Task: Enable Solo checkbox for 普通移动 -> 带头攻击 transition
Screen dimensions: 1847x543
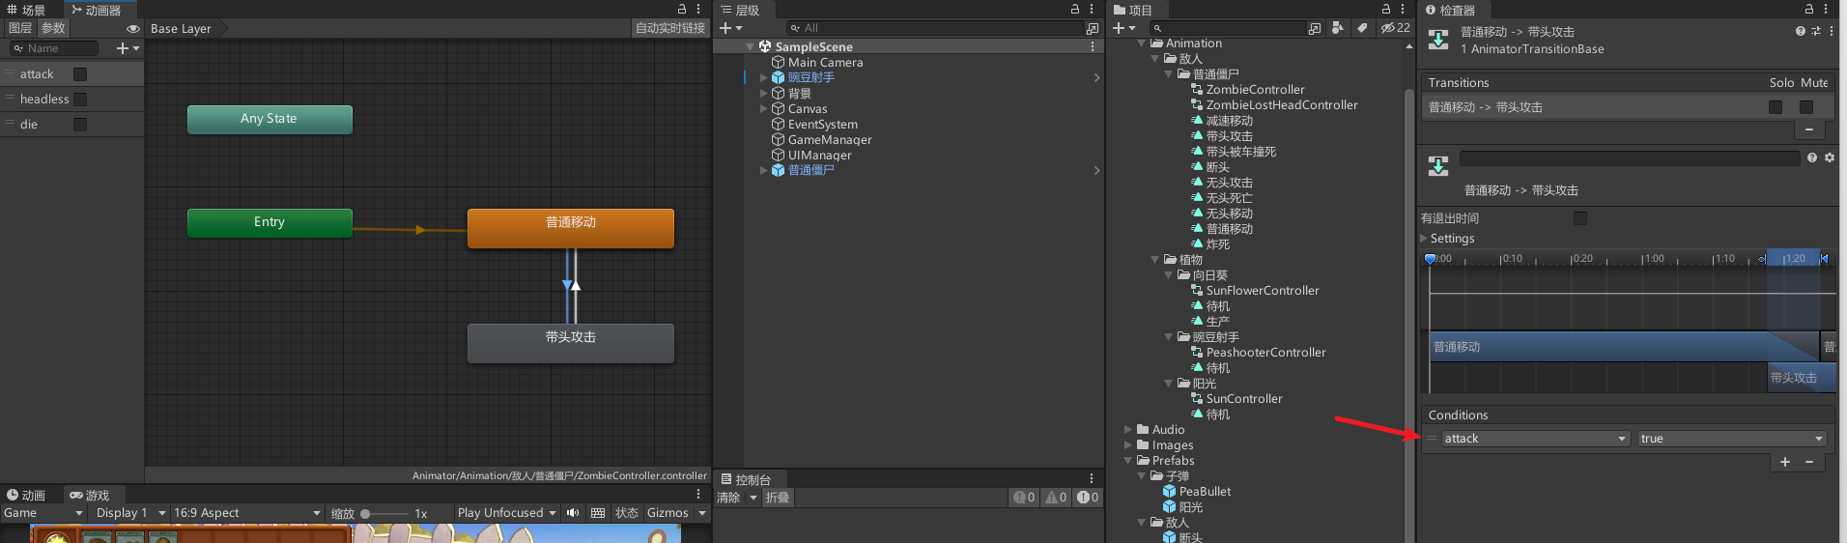Action: 1776,107
